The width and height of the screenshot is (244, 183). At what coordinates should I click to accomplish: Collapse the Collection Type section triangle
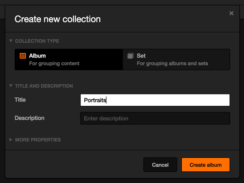(x=11, y=41)
